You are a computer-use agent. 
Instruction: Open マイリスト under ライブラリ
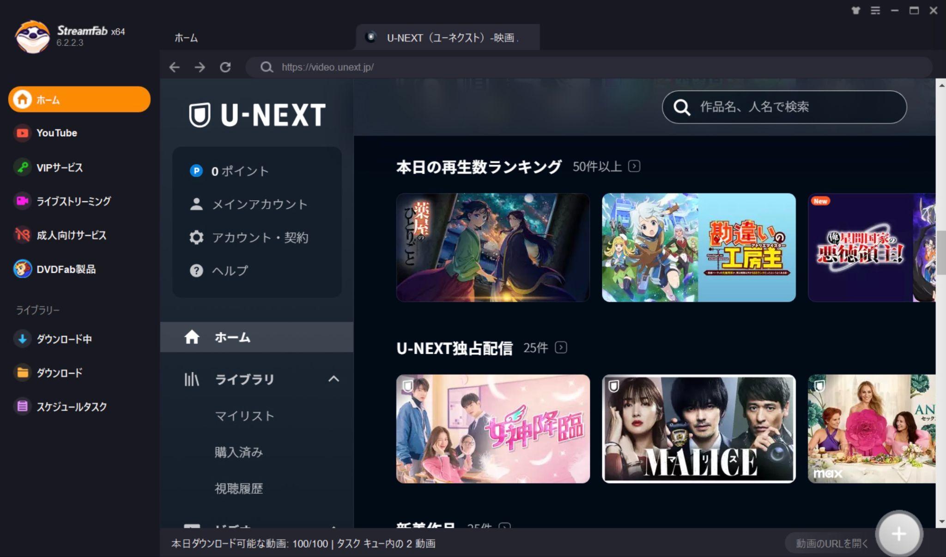pyautogui.click(x=244, y=416)
